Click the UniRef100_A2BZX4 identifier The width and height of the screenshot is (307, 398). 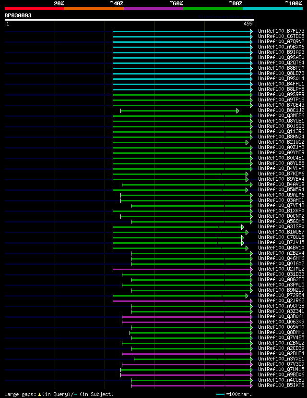281,253
